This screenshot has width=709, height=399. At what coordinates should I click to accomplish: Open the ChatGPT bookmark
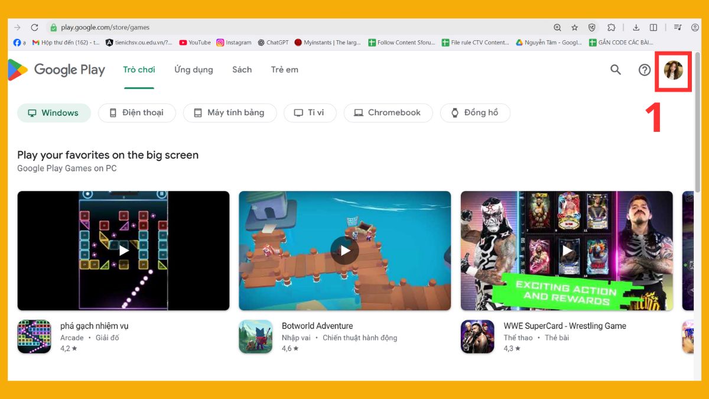(x=273, y=43)
